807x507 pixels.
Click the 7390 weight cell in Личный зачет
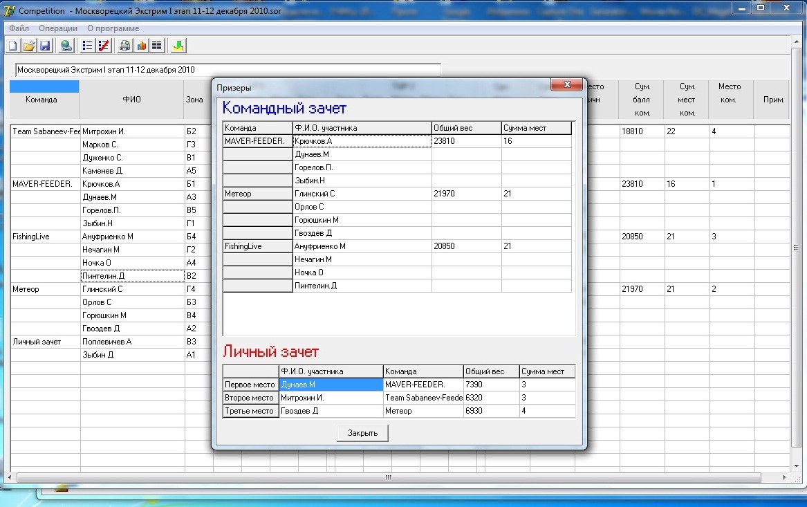[x=491, y=385]
